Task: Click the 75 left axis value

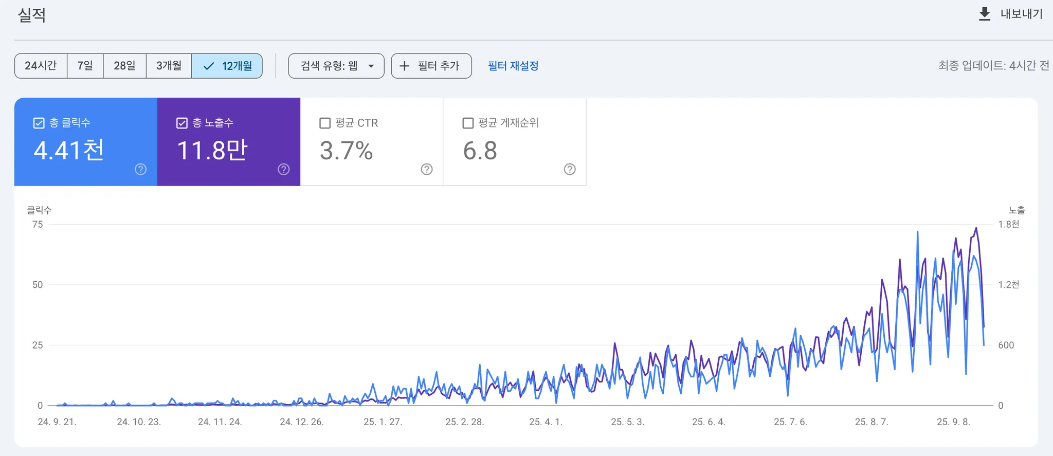Action: tap(38, 224)
